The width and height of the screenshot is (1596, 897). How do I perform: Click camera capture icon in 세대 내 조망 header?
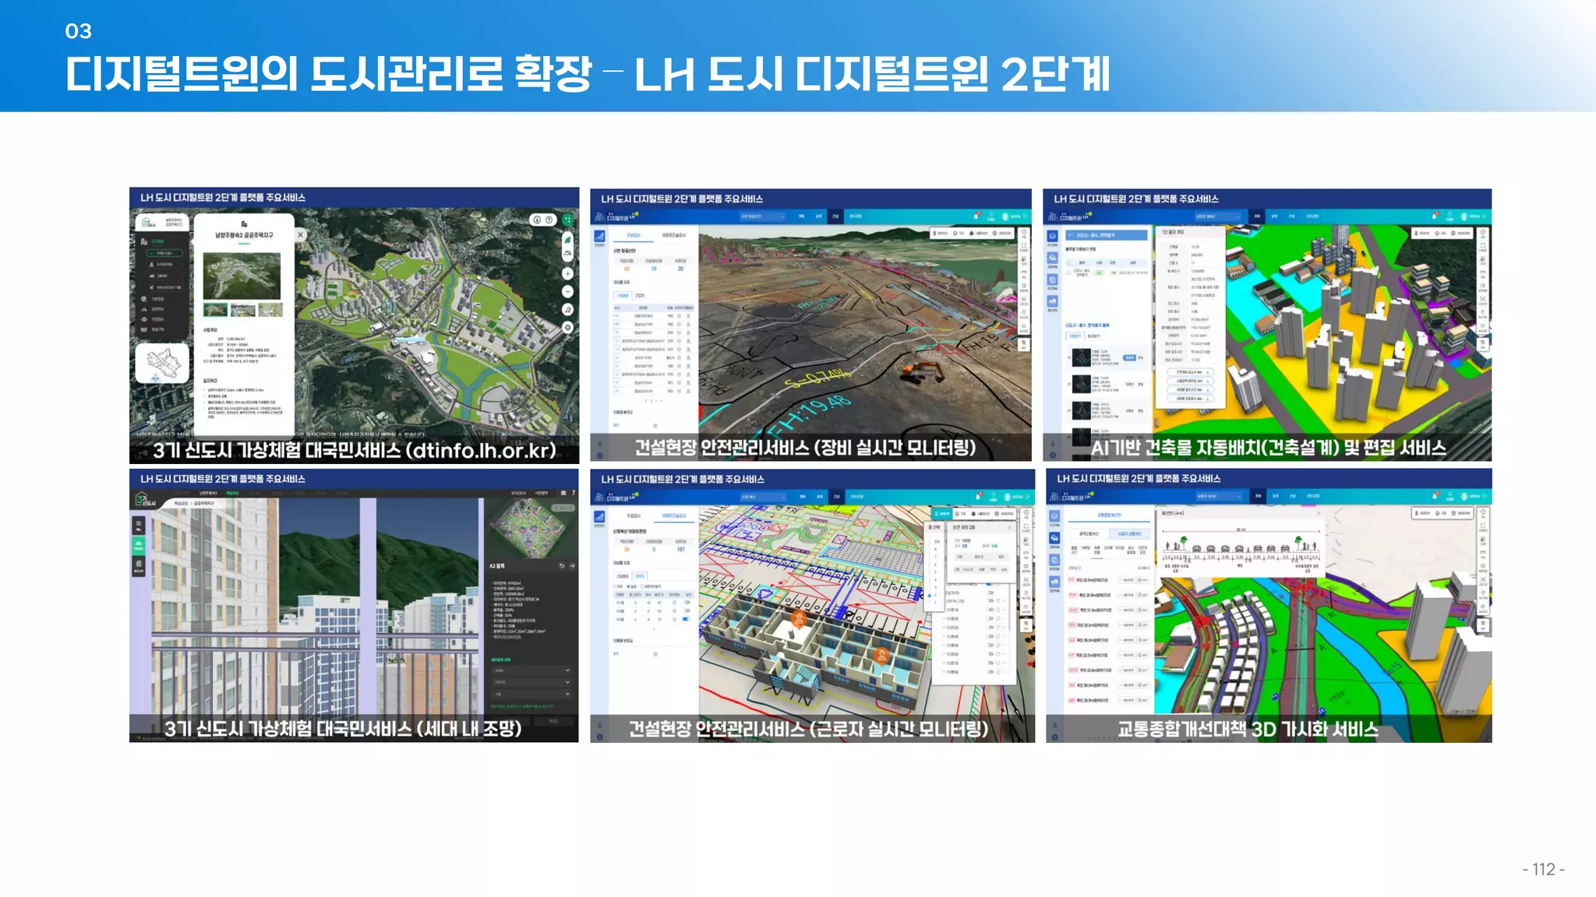[x=563, y=493]
